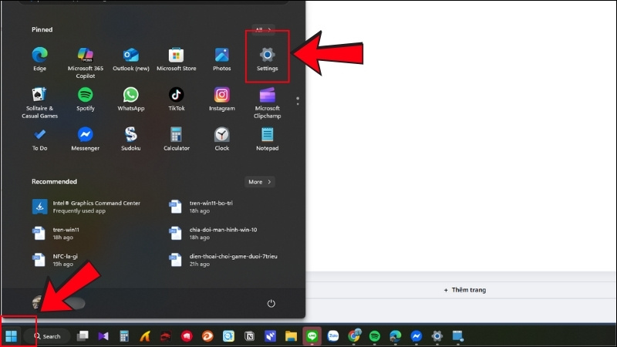Open File Explorer from the taskbar
The image size is (617, 347).
[292, 336]
